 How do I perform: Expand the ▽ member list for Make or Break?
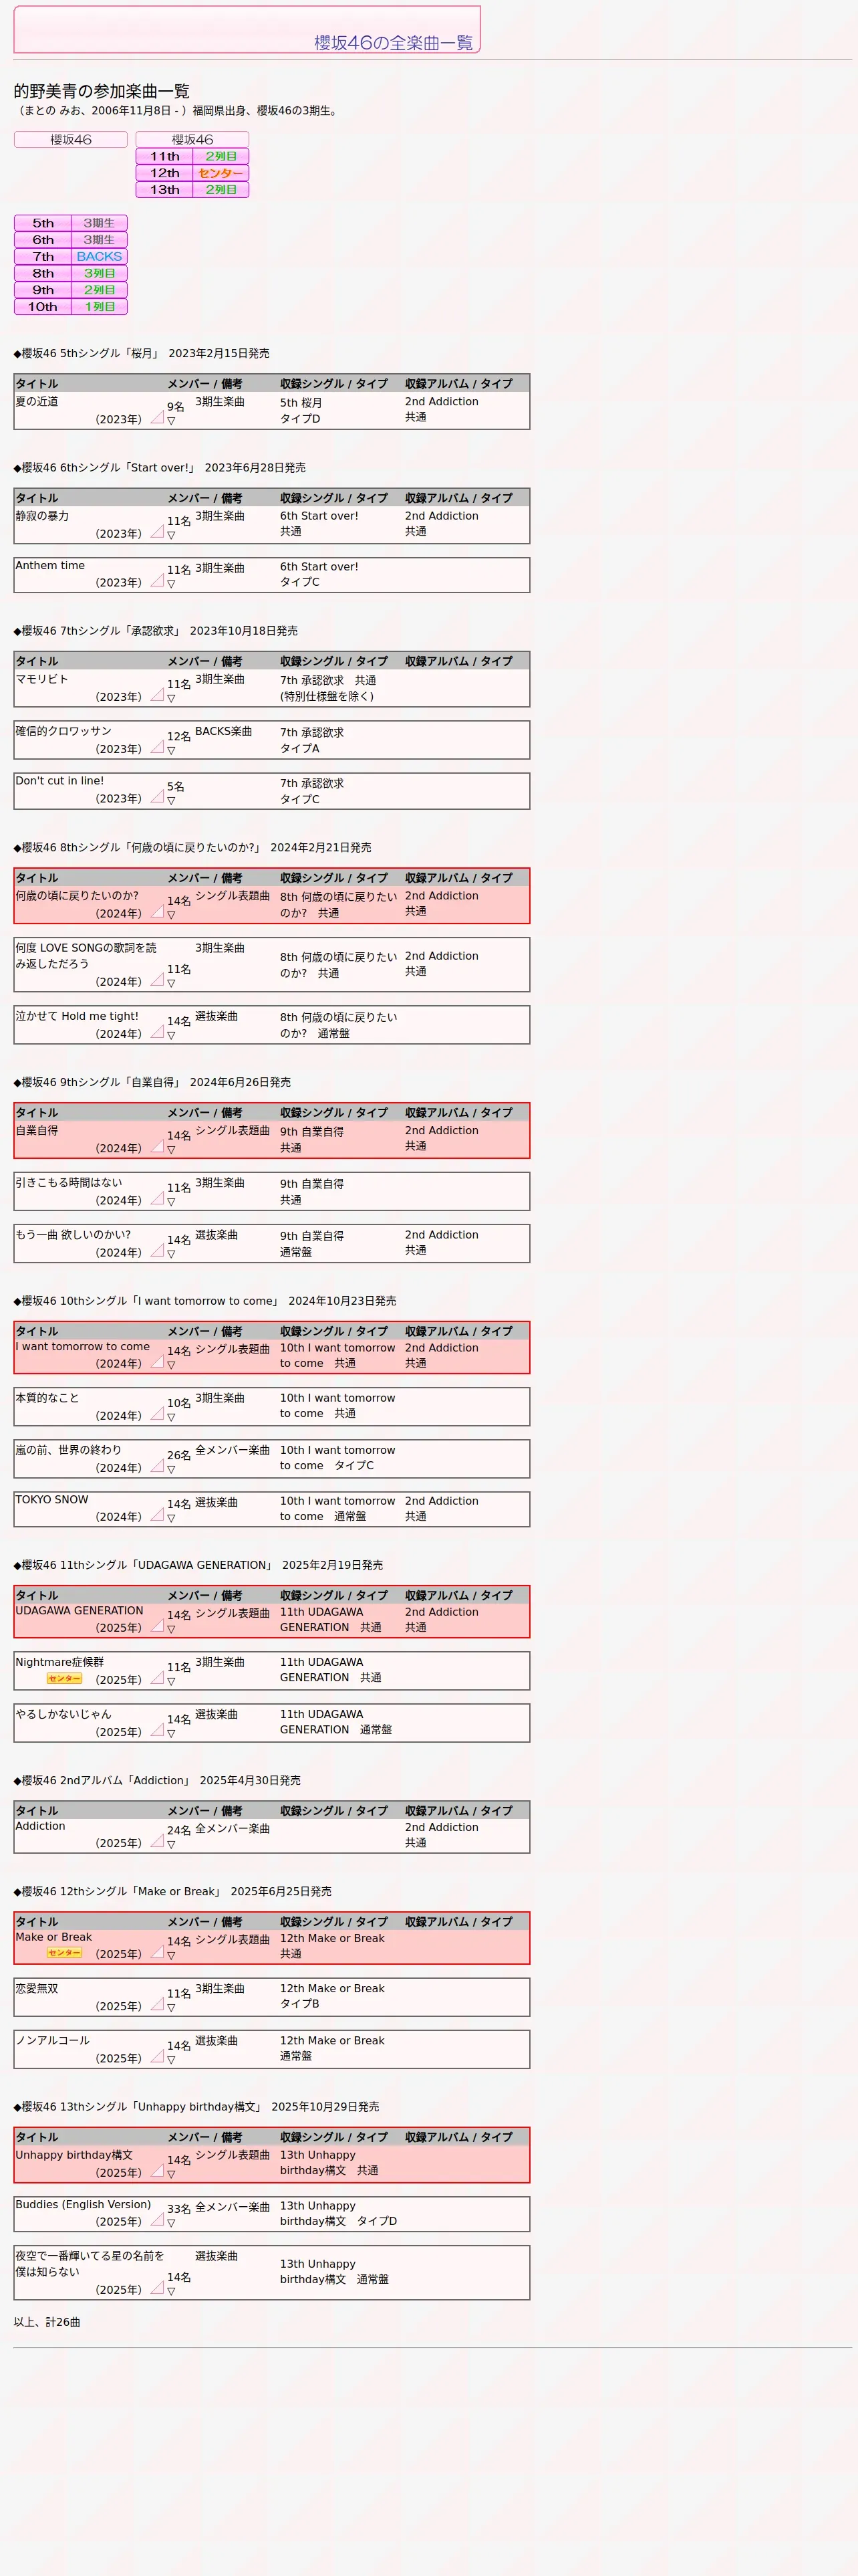171,1955
